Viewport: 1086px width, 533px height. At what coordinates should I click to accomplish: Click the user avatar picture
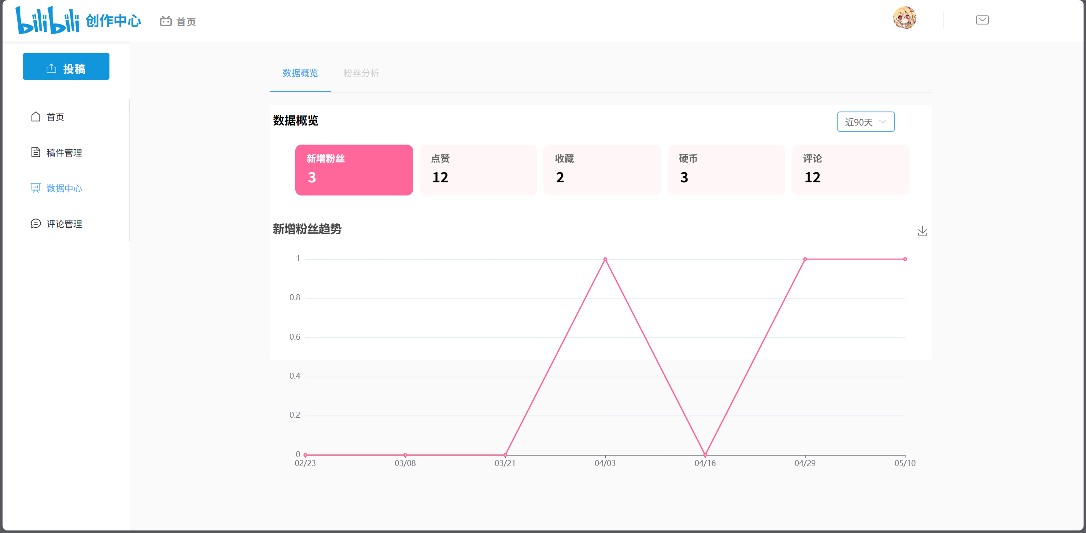point(904,18)
